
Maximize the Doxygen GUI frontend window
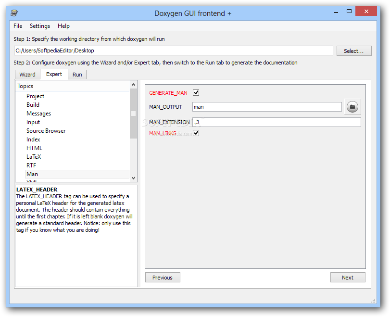[349, 11]
